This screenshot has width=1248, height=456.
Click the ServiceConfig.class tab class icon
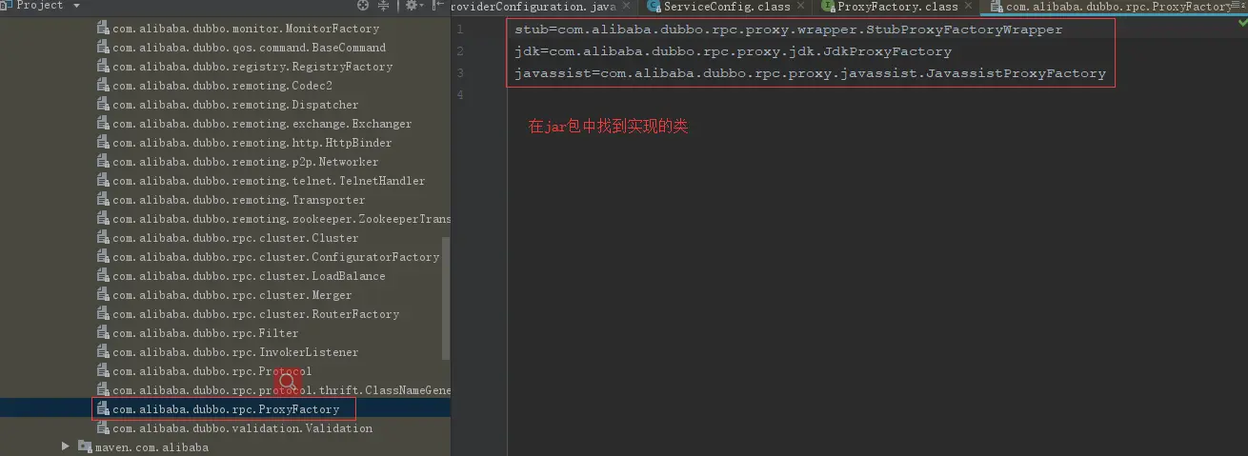654,7
